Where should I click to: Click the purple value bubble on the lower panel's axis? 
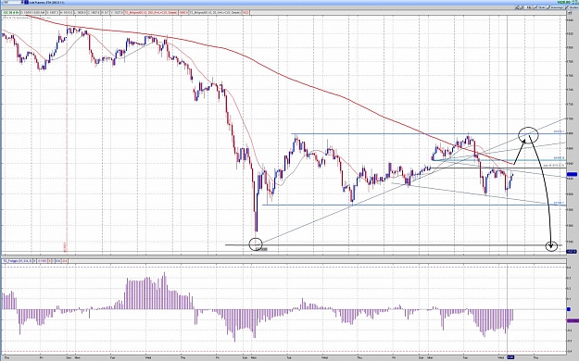point(573,321)
